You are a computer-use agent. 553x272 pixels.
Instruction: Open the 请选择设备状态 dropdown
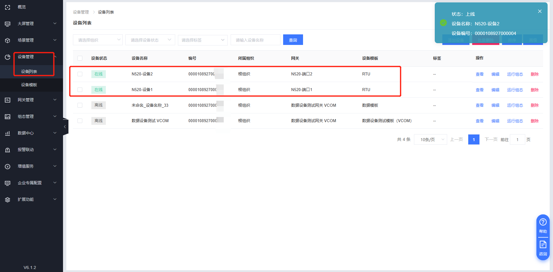[x=150, y=40]
